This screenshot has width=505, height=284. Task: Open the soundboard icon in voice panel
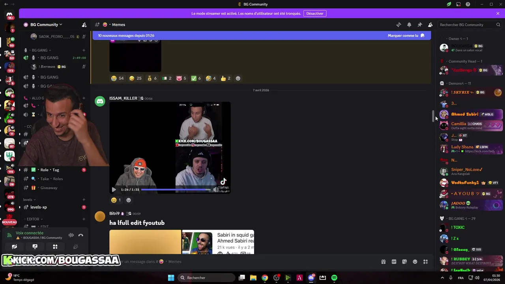coord(76,247)
